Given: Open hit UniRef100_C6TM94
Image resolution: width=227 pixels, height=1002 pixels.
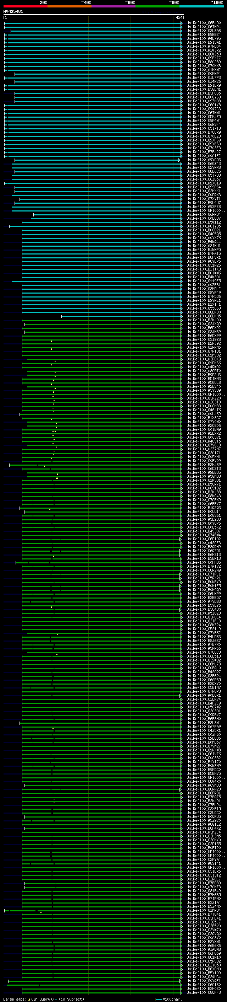Looking at the screenshot, I should pos(204,27).
